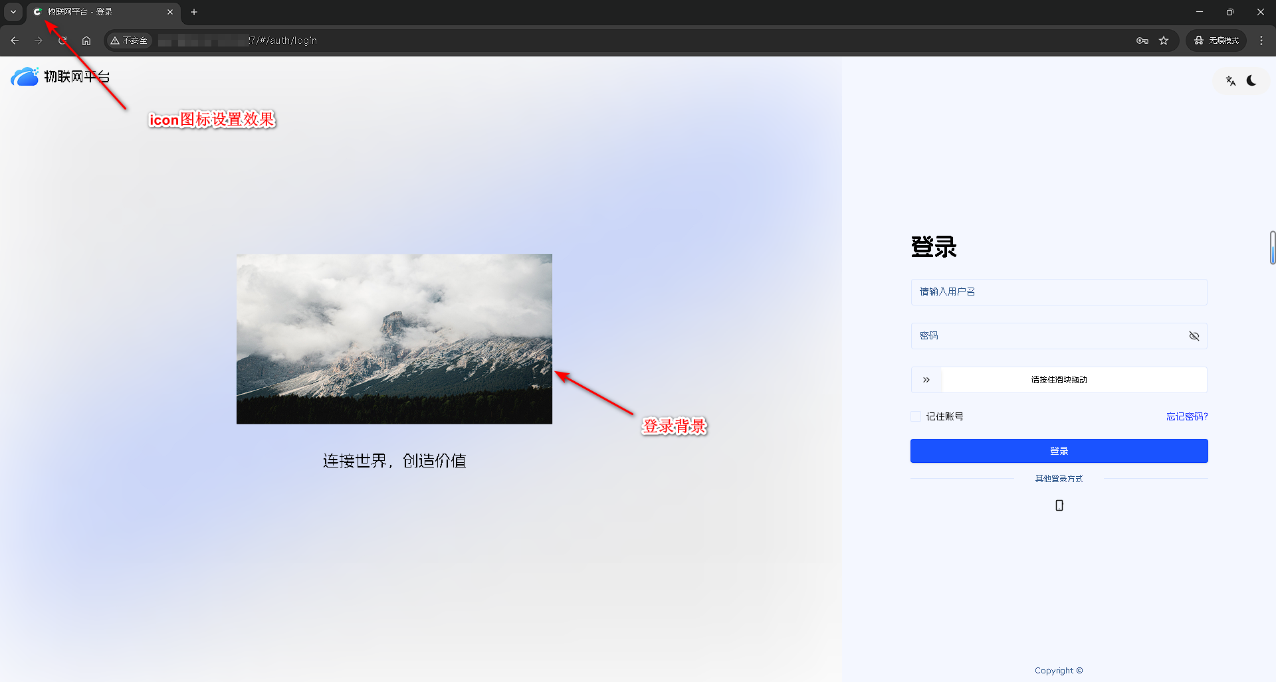
Task: Select the 物联网平台 - 登录 tab
Action: 100,12
